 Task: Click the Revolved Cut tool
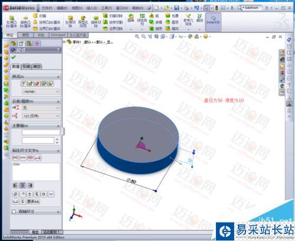[x=96, y=22]
